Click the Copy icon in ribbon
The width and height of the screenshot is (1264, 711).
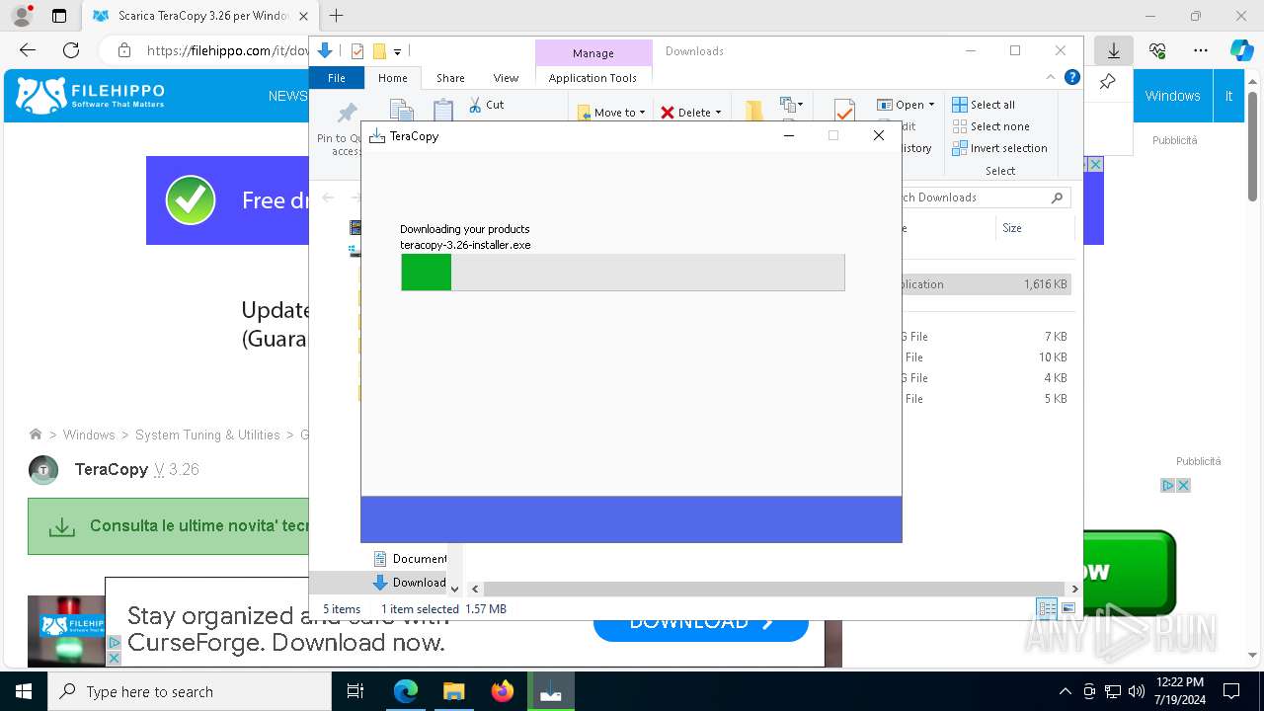401,112
